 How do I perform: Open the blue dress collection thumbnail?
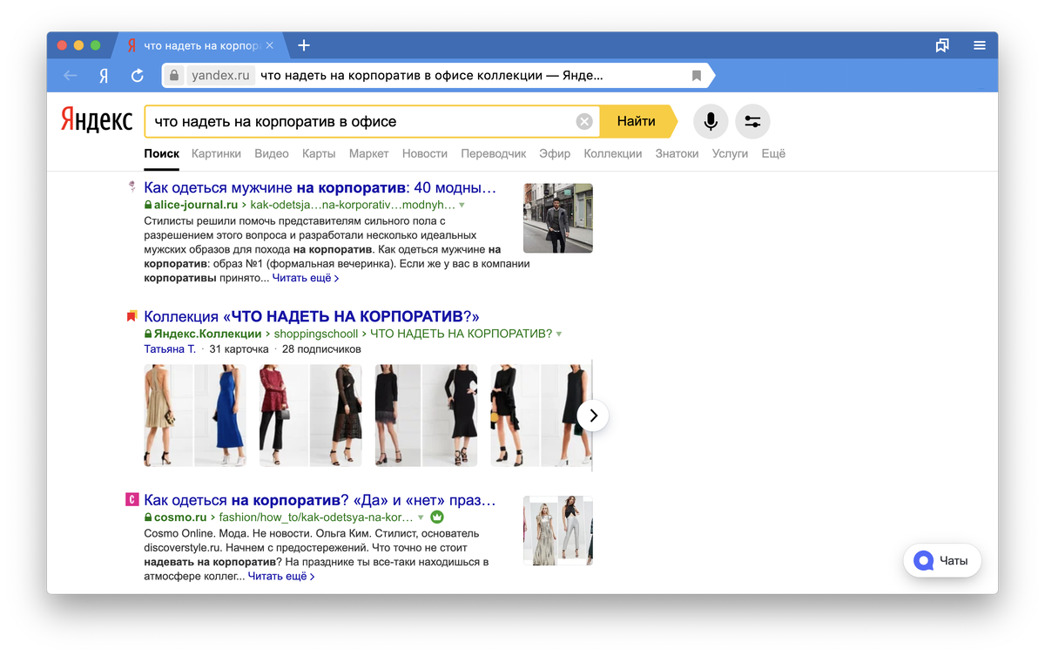(220, 416)
